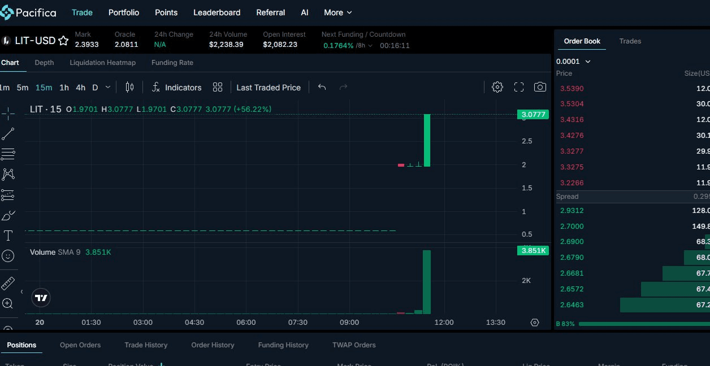
Task: Select the ruler measure tool
Action: click(8, 284)
